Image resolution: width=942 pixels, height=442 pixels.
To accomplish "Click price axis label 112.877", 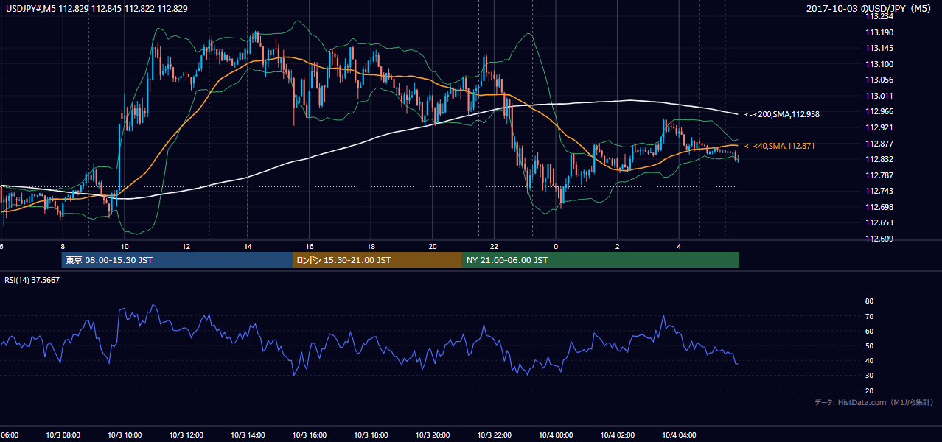I will click(x=879, y=144).
